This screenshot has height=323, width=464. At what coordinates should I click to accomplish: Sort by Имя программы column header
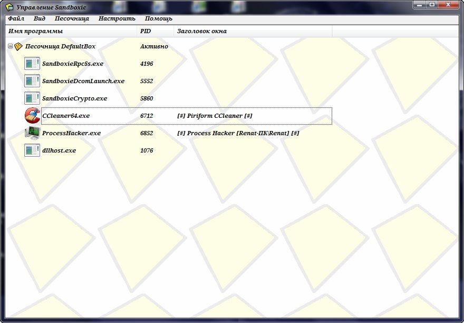tap(71, 31)
